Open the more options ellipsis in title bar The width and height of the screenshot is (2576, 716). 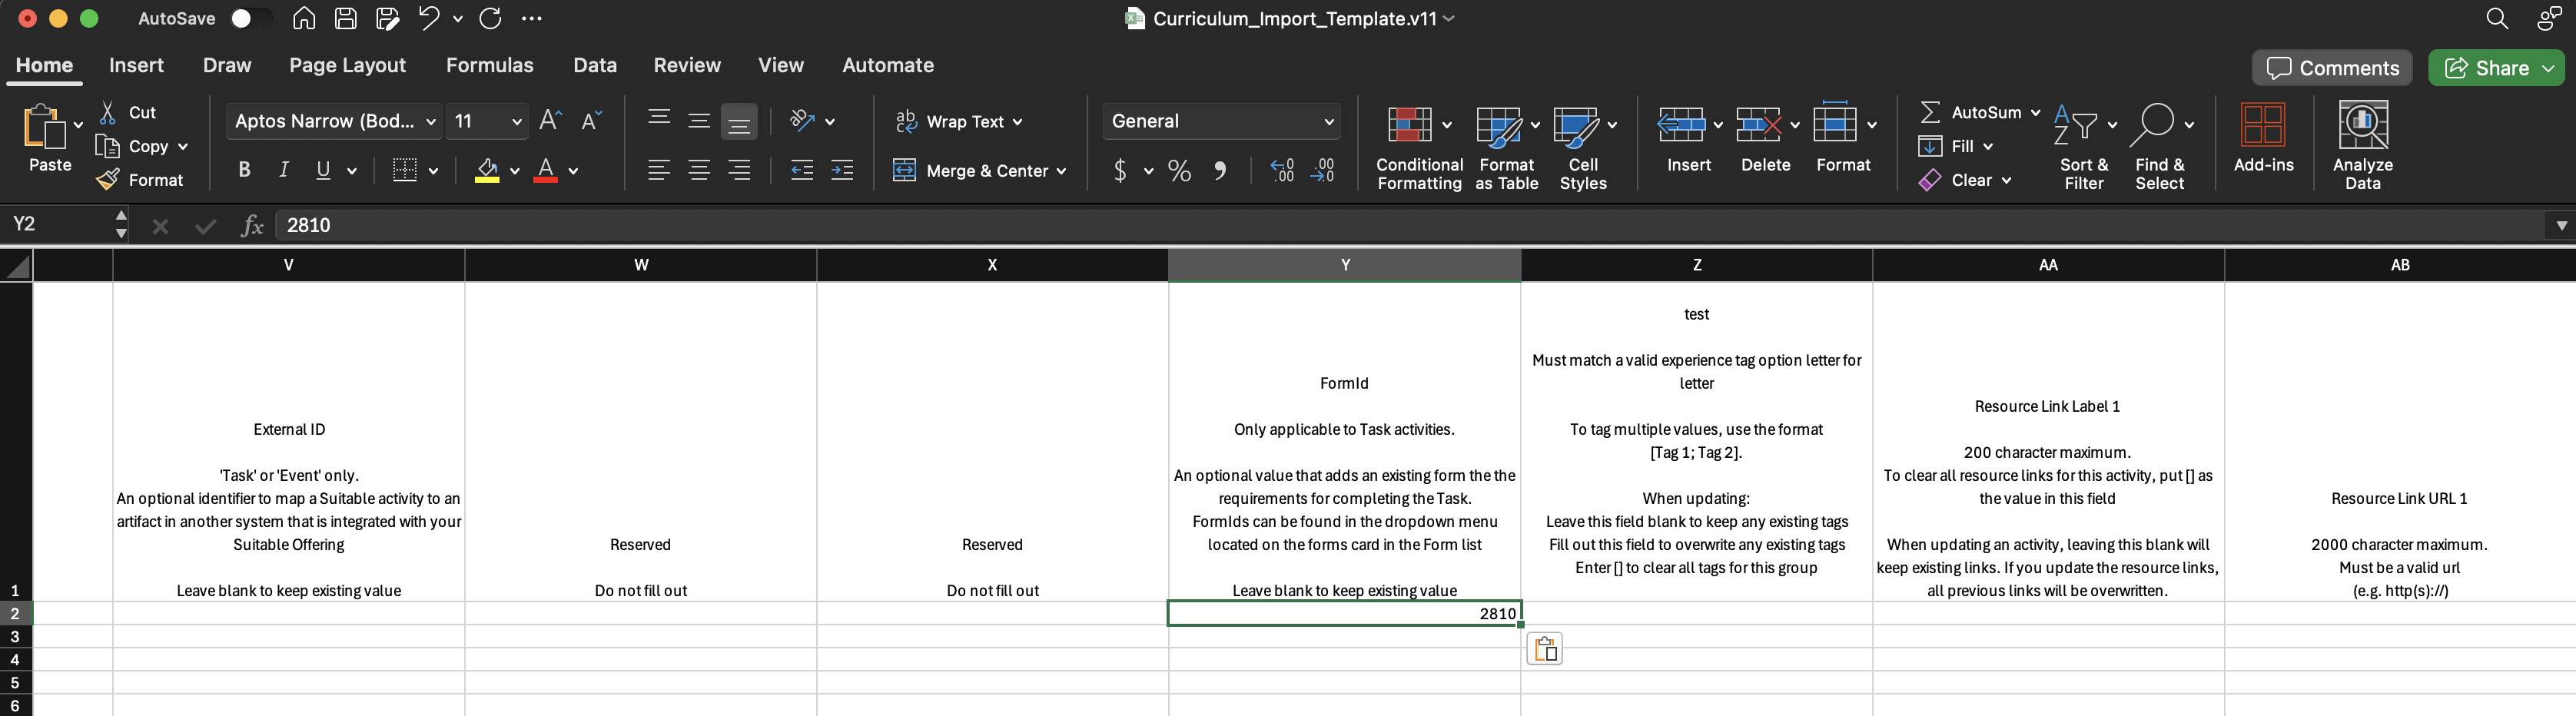point(532,18)
